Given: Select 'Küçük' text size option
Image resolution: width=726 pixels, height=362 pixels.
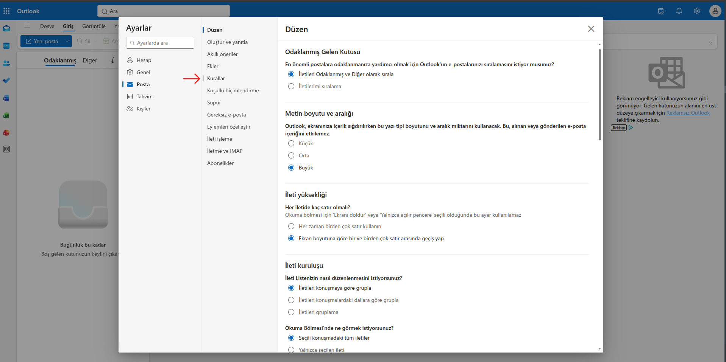Looking at the screenshot, I should (291, 143).
